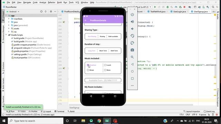Open the TODO tool window
Screen dimensions: 221x124
(x=22, y=111)
